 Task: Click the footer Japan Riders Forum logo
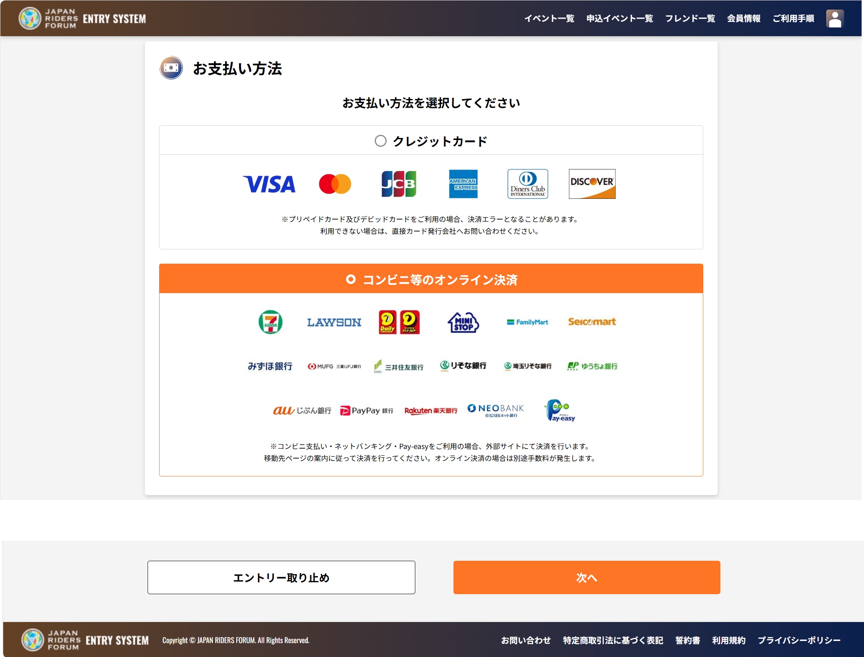[85, 640]
